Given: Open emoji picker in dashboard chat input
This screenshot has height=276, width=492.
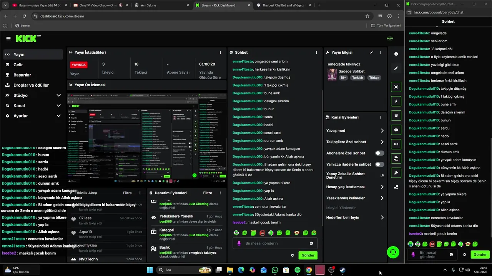Looking at the screenshot, I should [x=311, y=243].
